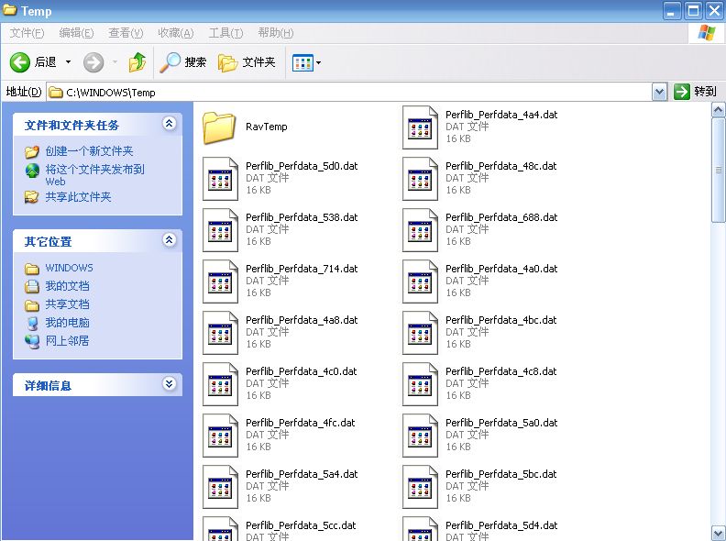Click the Perflib_Perfdata_5d4.dat file name
This screenshot has width=726, height=541.
click(x=501, y=525)
